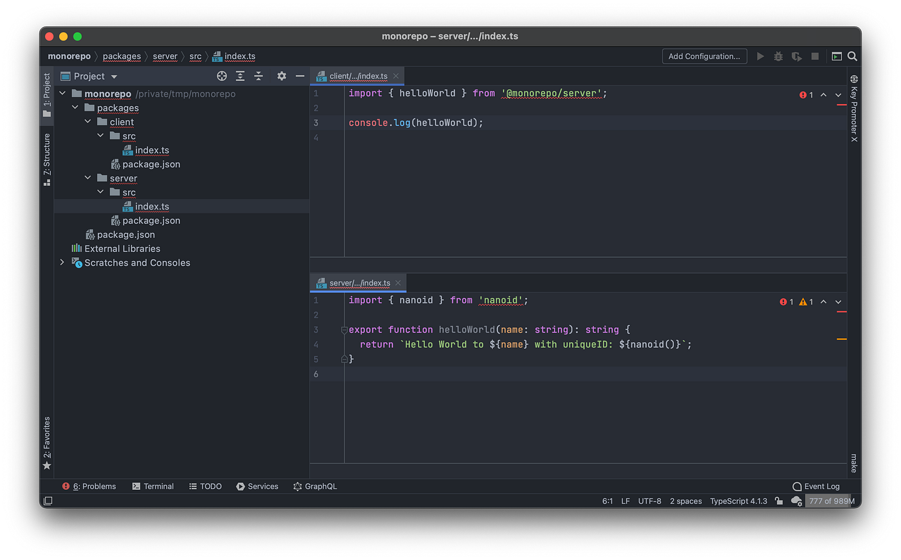Toggle the read-only lock icon in status bar
The image size is (901, 560).
click(x=779, y=501)
